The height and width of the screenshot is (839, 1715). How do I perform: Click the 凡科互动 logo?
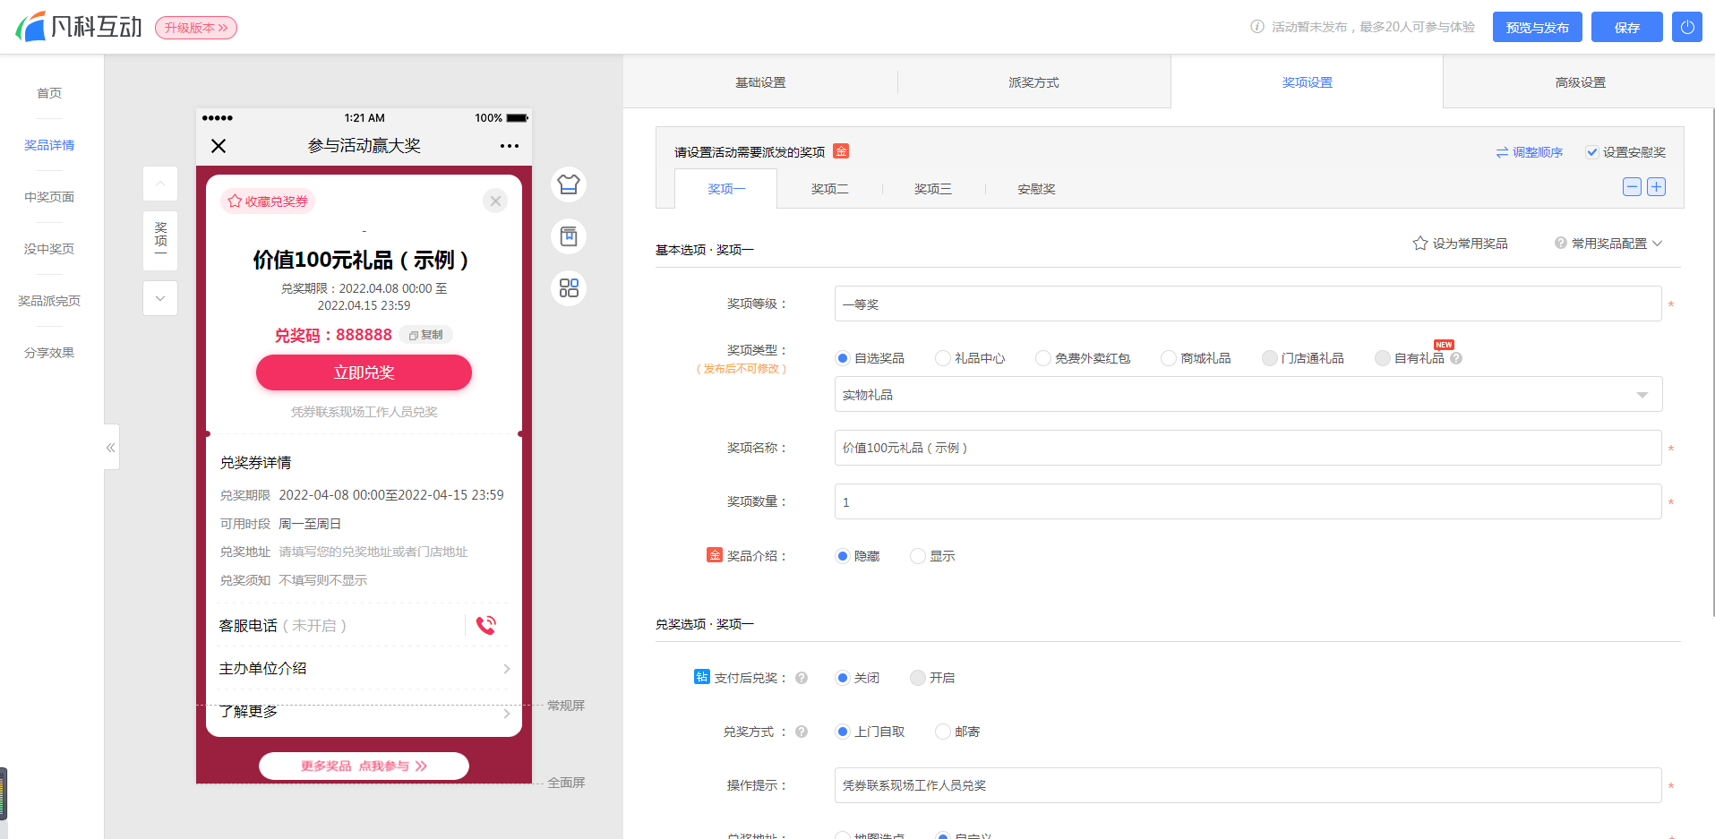click(79, 27)
